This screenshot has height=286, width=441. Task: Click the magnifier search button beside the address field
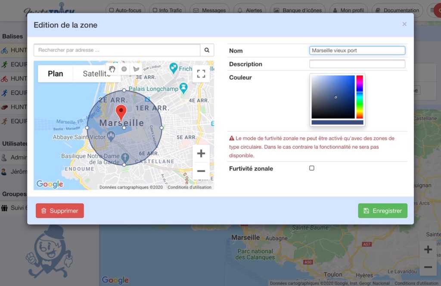pyautogui.click(x=207, y=50)
